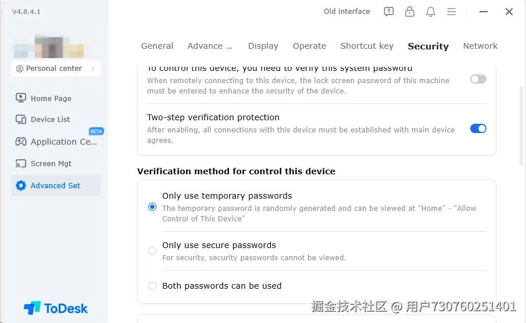Switch to the Network tab
Screen dimensions: 526x323
(x=480, y=46)
